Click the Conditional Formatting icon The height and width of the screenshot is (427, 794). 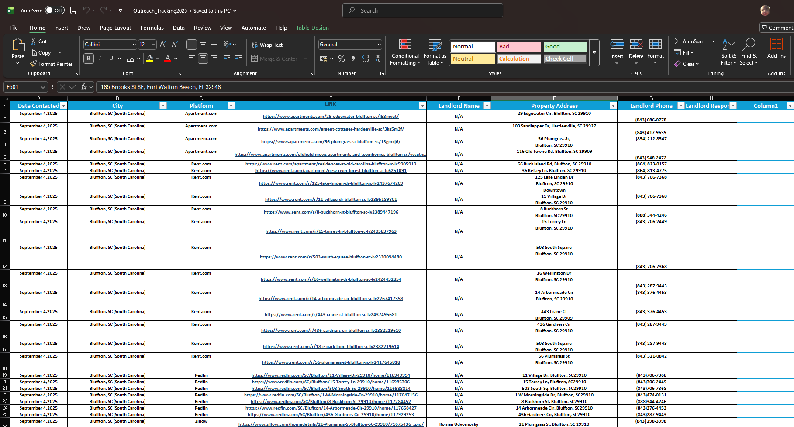405,45
